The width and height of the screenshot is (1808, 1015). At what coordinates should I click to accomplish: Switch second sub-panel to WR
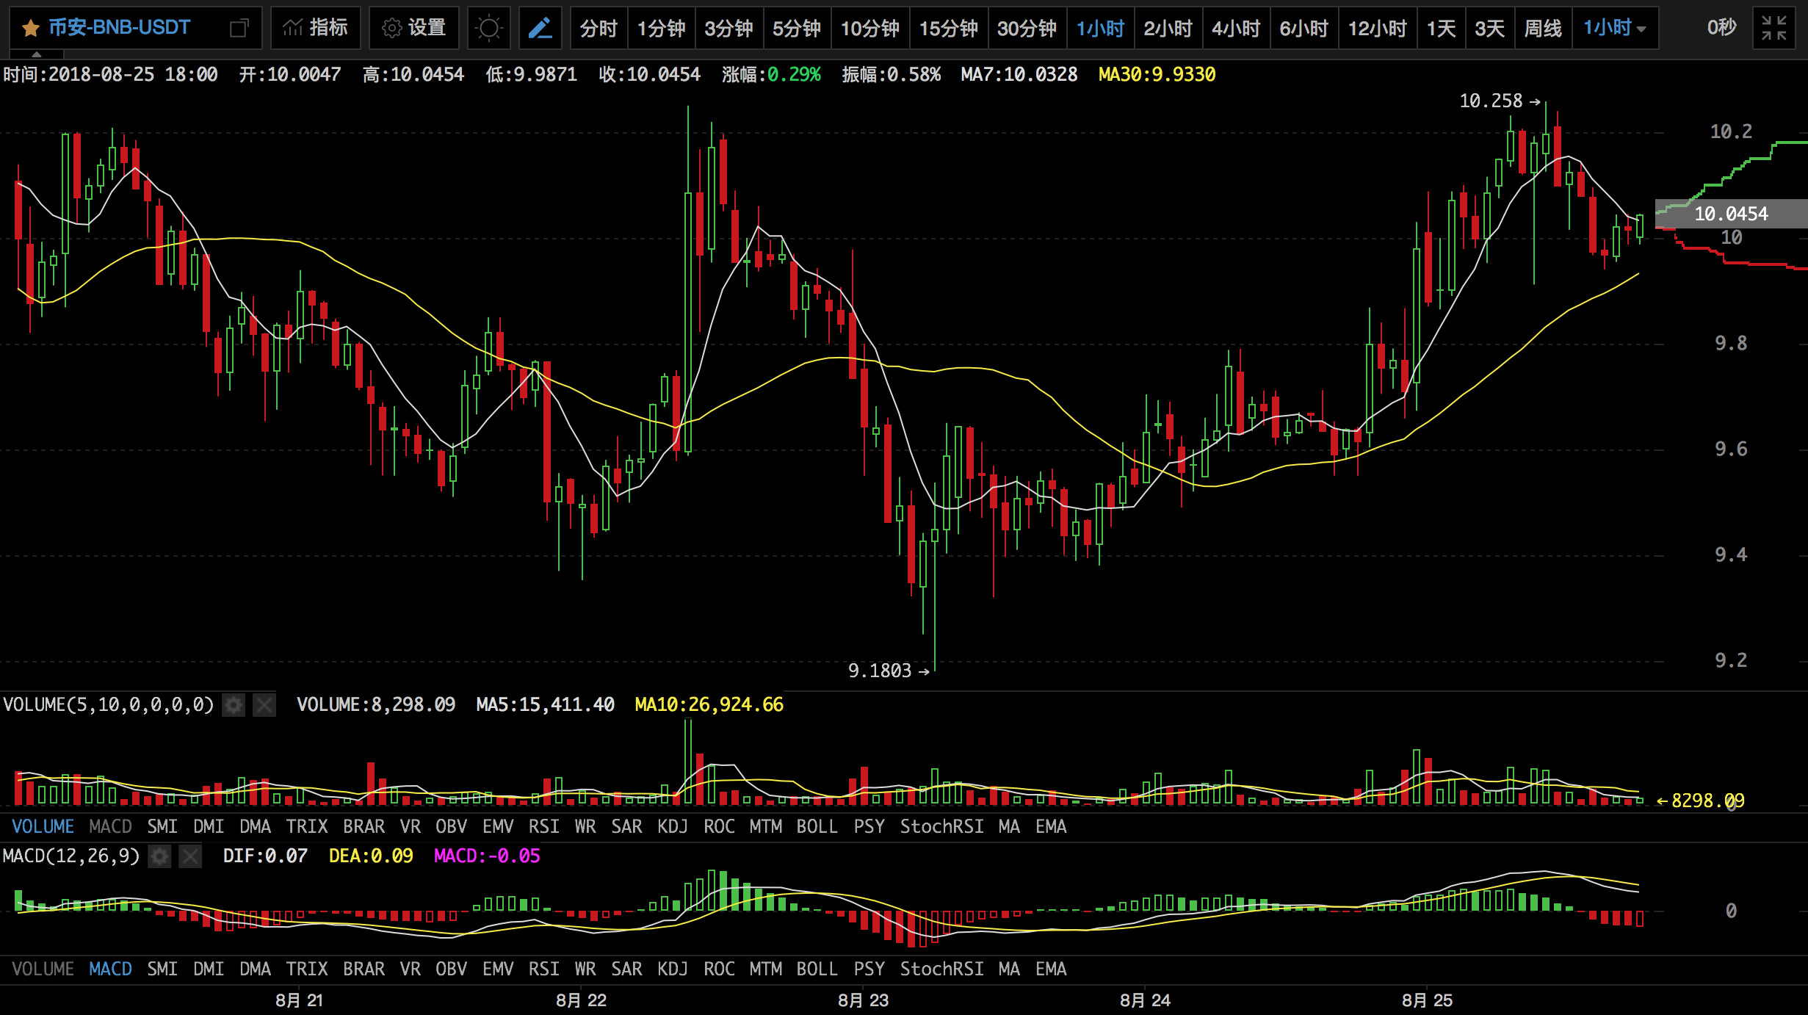coord(585,969)
